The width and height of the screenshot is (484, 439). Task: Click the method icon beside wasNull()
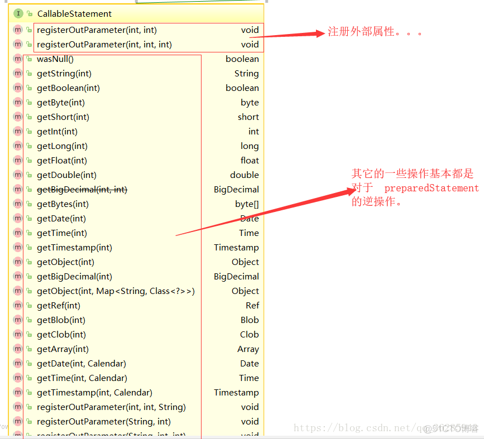[18, 59]
